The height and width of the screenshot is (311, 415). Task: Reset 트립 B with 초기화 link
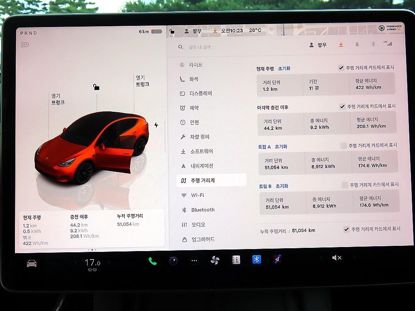pyautogui.click(x=282, y=186)
